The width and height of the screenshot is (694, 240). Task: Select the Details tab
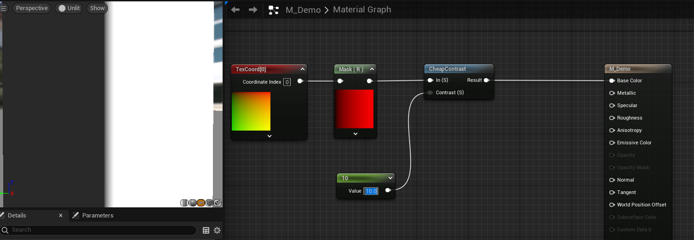17,216
